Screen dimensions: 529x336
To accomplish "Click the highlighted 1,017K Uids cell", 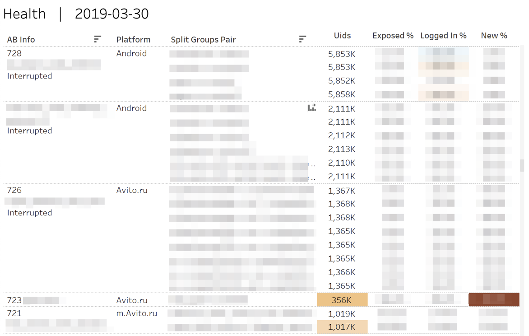I will click(342, 327).
